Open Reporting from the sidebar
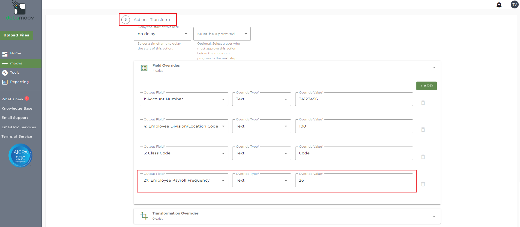 tap(19, 82)
